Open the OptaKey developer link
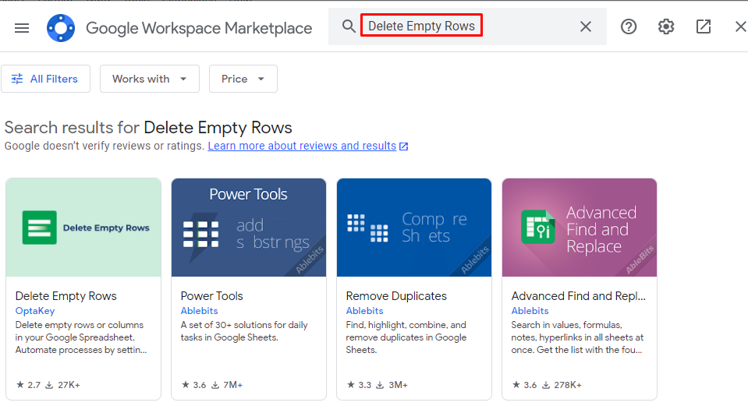Screen dimensions: 748x406 pos(35,311)
